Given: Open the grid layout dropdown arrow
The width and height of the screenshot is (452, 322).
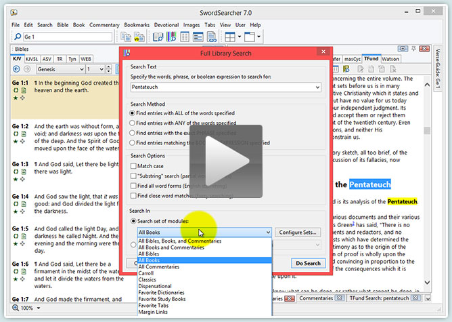Looking at the screenshot, I should 240,37.
